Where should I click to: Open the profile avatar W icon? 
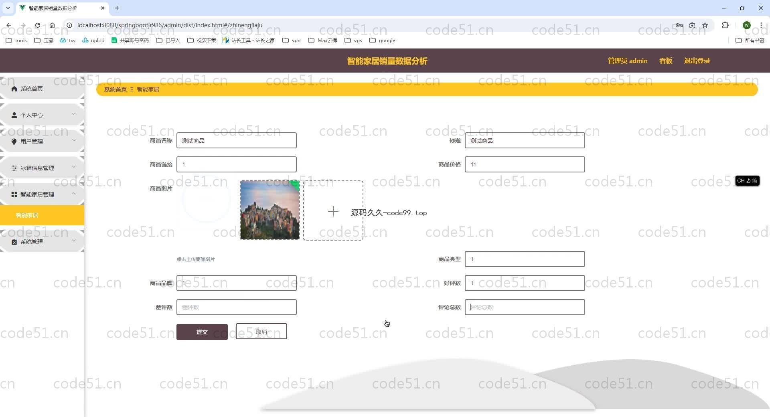coord(746,25)
